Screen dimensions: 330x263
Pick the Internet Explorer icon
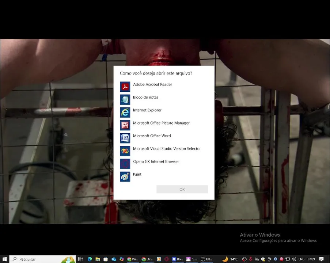pos(125,113)
